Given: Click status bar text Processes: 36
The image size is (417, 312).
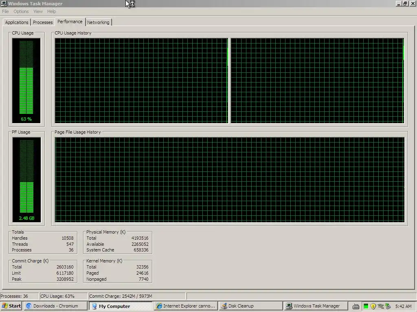Looking at the screenshot, I should coord(14,296).
